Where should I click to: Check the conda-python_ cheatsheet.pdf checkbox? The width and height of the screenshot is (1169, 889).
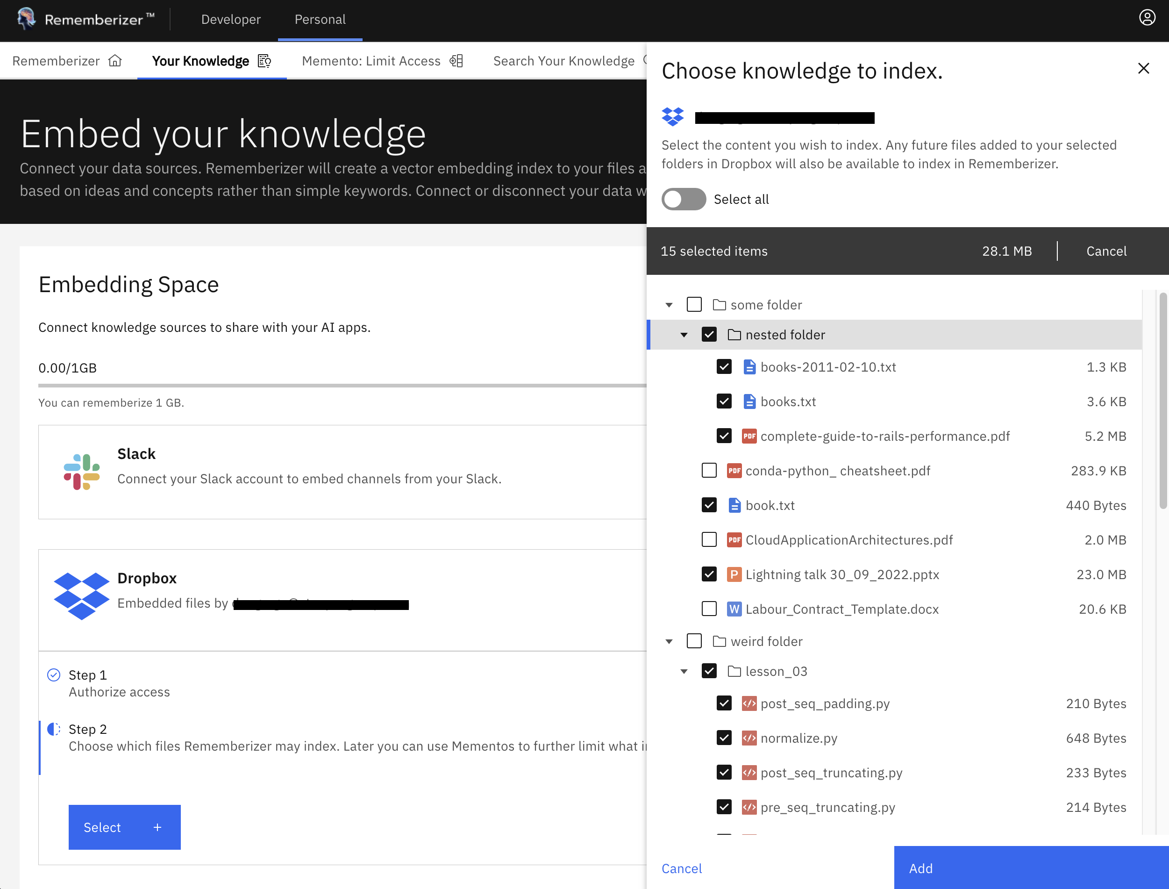709,470
